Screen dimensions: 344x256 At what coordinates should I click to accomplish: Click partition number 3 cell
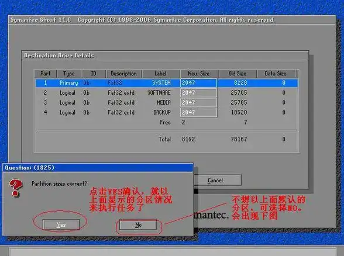45,103
